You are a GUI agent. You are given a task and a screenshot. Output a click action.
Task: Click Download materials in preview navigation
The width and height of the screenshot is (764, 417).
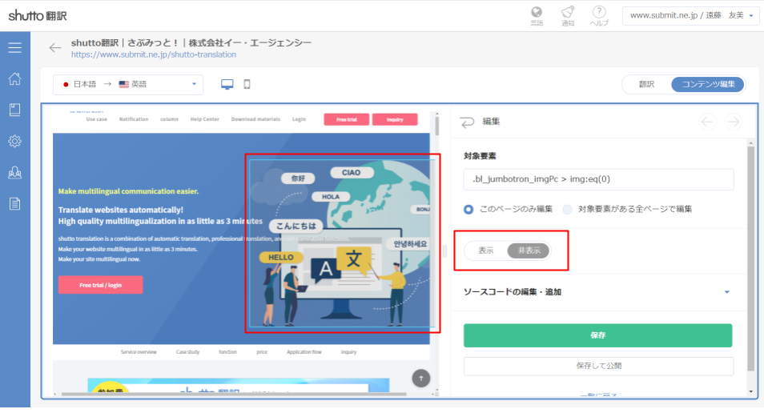pos(255,119)
